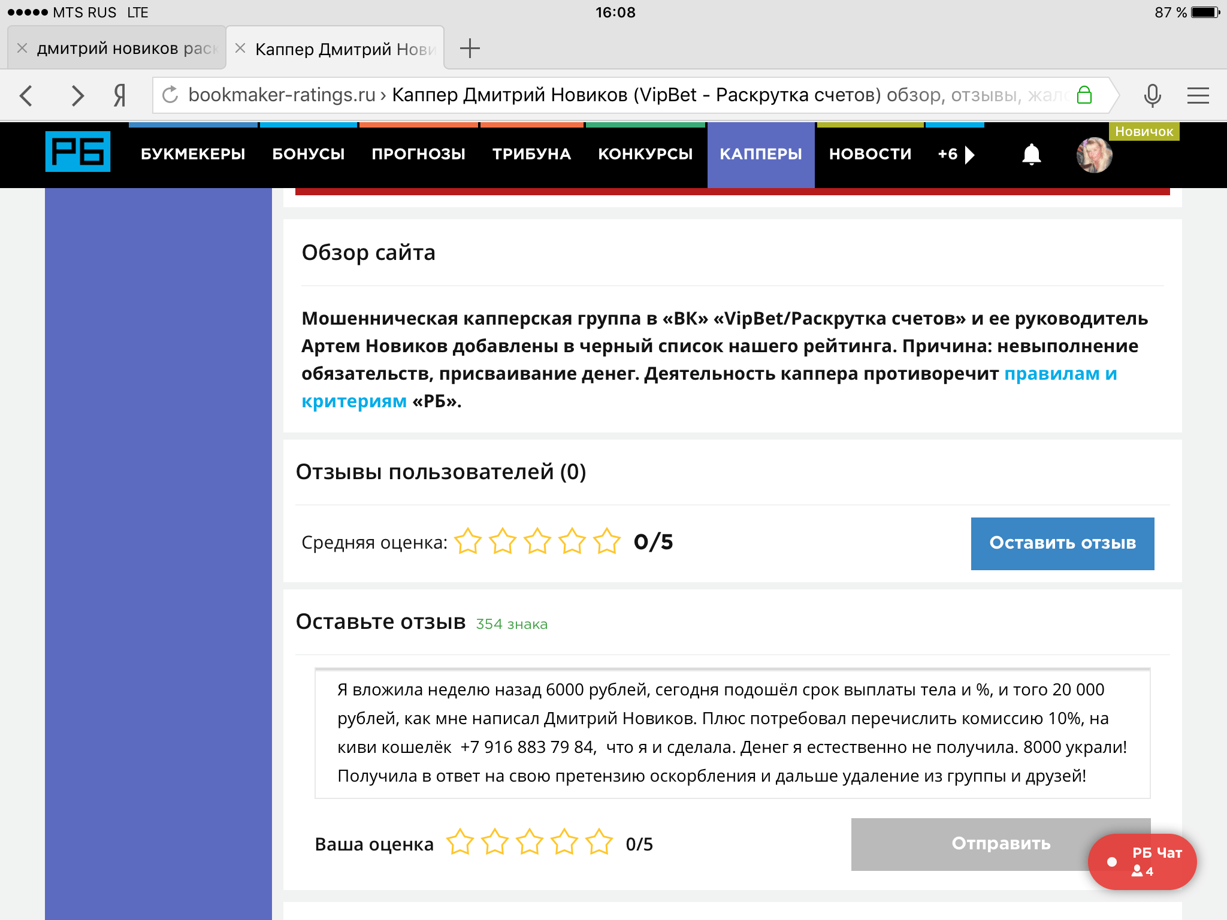The image size is (1227, 920).
Task: Open the БОНУСЫ menu item
Action: (x=308, y=154)
